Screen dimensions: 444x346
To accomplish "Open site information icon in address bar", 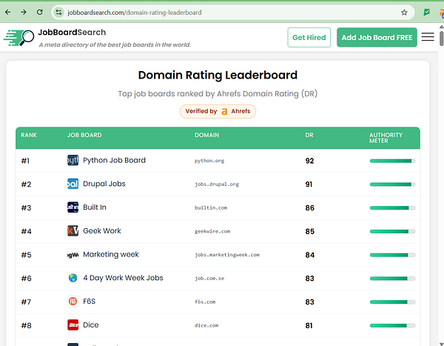I will point(58,12).
